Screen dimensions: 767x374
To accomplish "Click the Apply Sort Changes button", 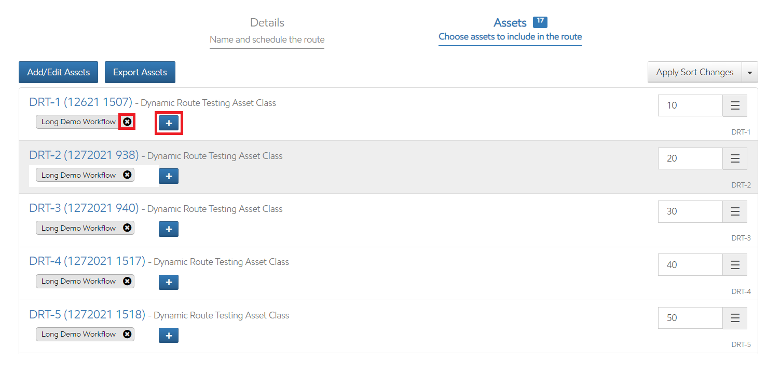I will tap(694, 72).
